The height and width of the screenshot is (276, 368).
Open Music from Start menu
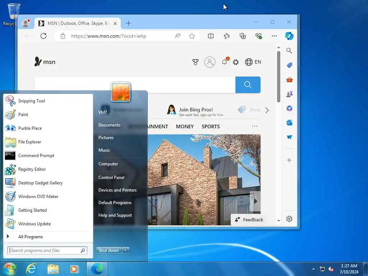tap(104, 150)
